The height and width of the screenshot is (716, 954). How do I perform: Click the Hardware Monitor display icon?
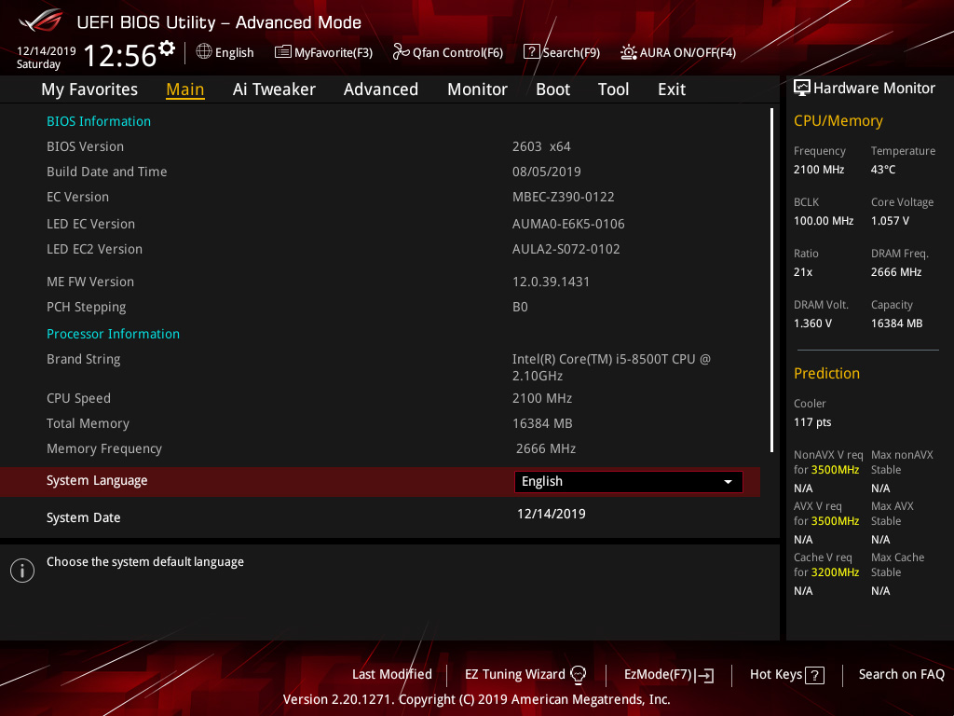[802, 88]
